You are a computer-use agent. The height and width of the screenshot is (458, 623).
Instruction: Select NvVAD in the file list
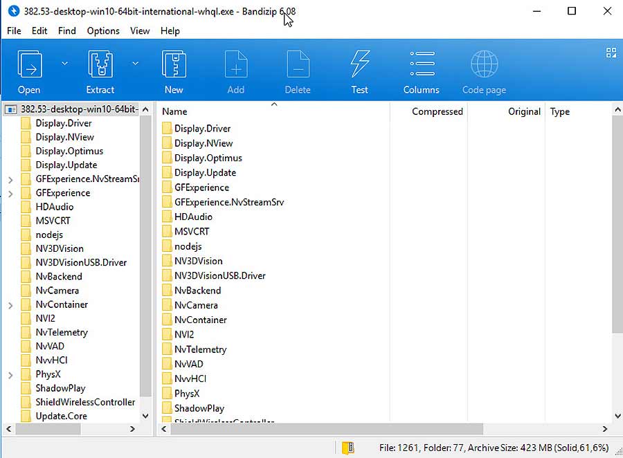189,364
